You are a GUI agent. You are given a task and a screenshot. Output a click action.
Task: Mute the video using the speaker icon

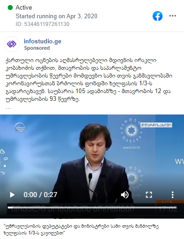125,195
